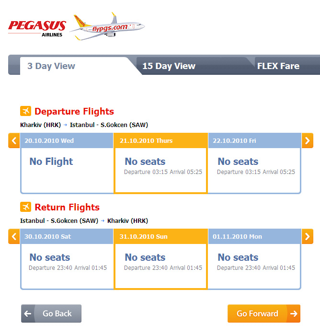Show later return dates with right arrow
320x336 pixels.
pos(307,236)
